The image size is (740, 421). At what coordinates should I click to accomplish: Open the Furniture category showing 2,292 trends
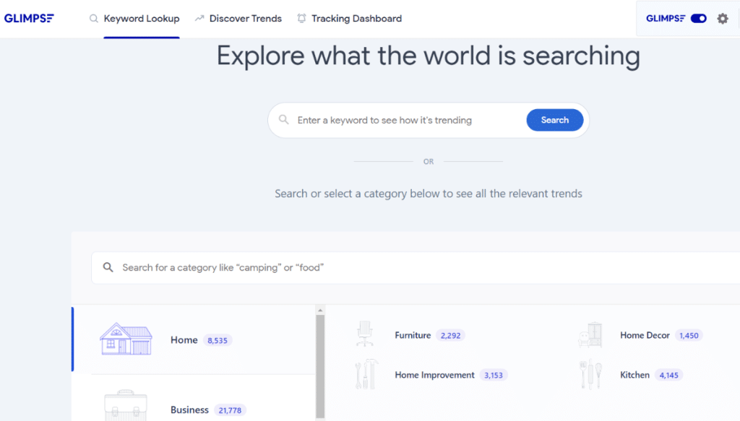pyautogui.click(x=413, y=335)
